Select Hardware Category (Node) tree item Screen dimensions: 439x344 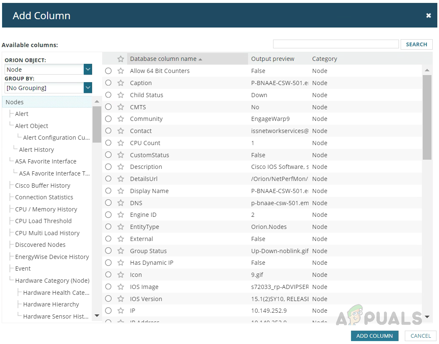[53, 281]
